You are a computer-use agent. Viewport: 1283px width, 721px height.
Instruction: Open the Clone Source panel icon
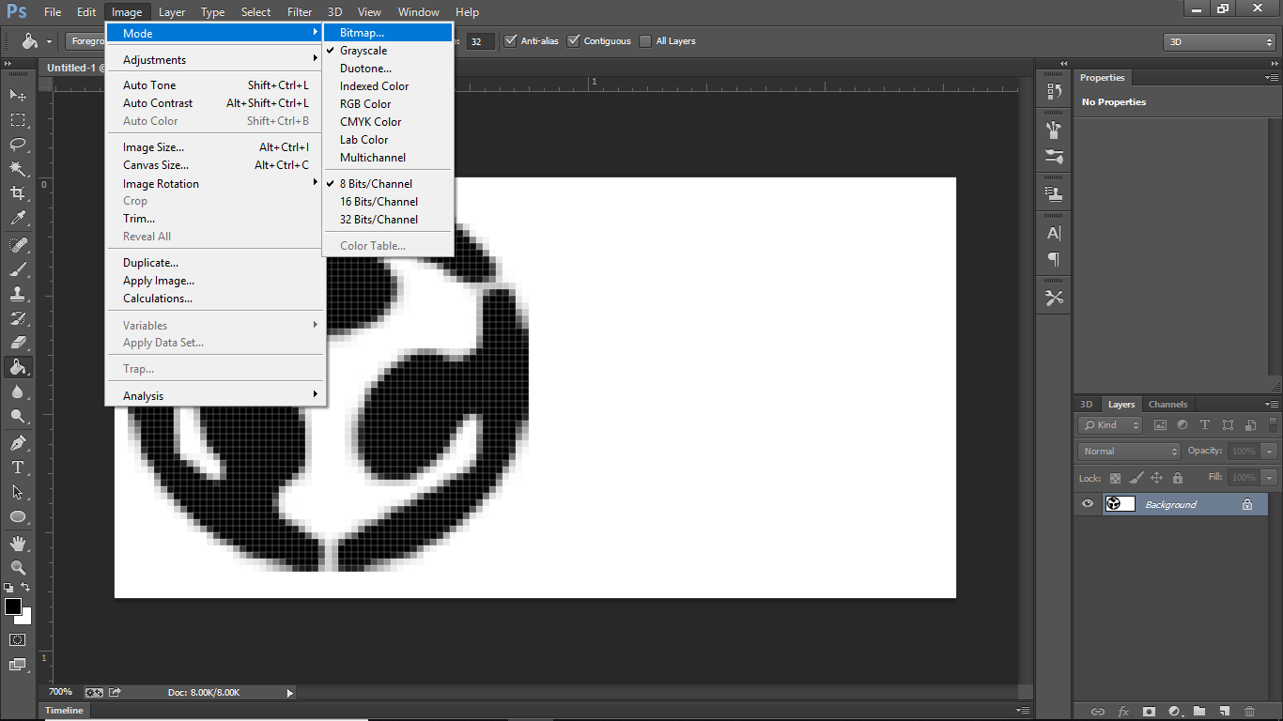click(x=1054, y=194)
